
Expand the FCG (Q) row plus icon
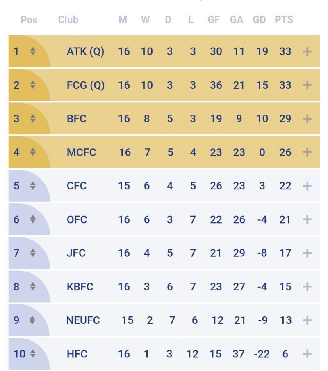click(307, 85)
